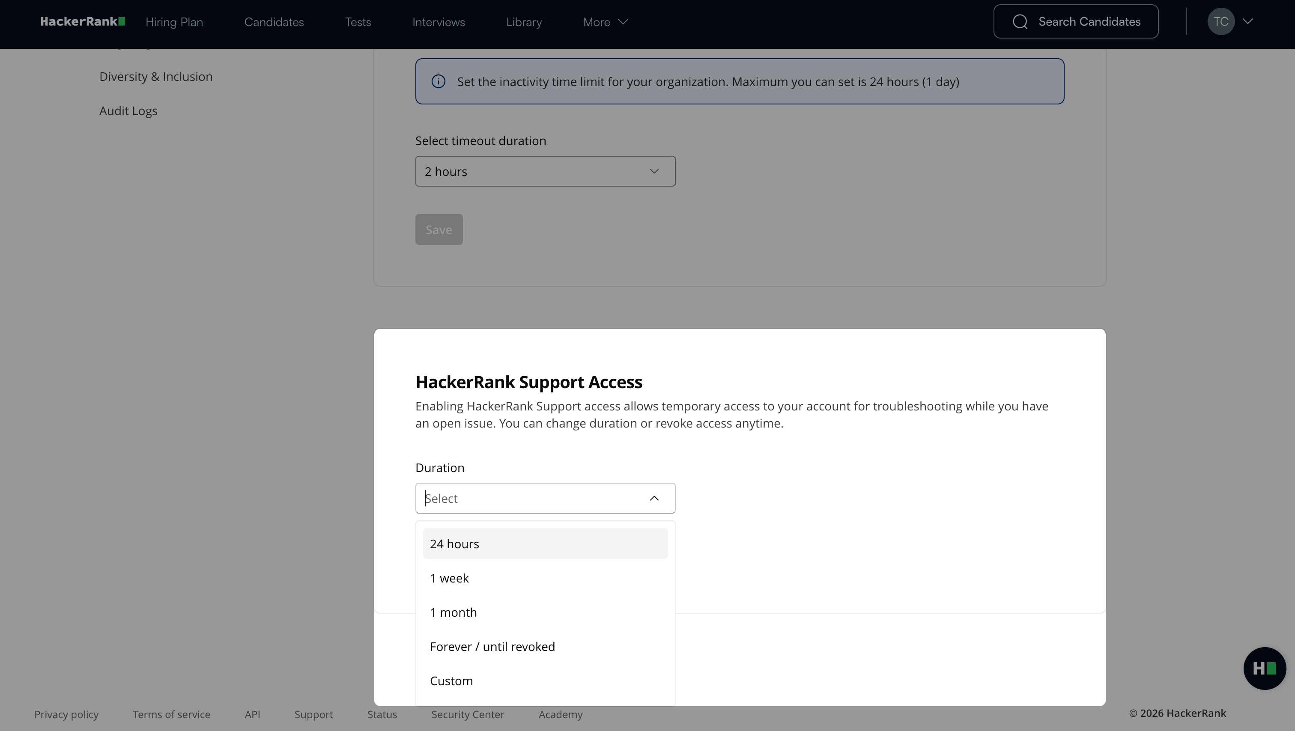Choose the Custom duration option
Screen dimensions: 1295x731
pos(546,681)
